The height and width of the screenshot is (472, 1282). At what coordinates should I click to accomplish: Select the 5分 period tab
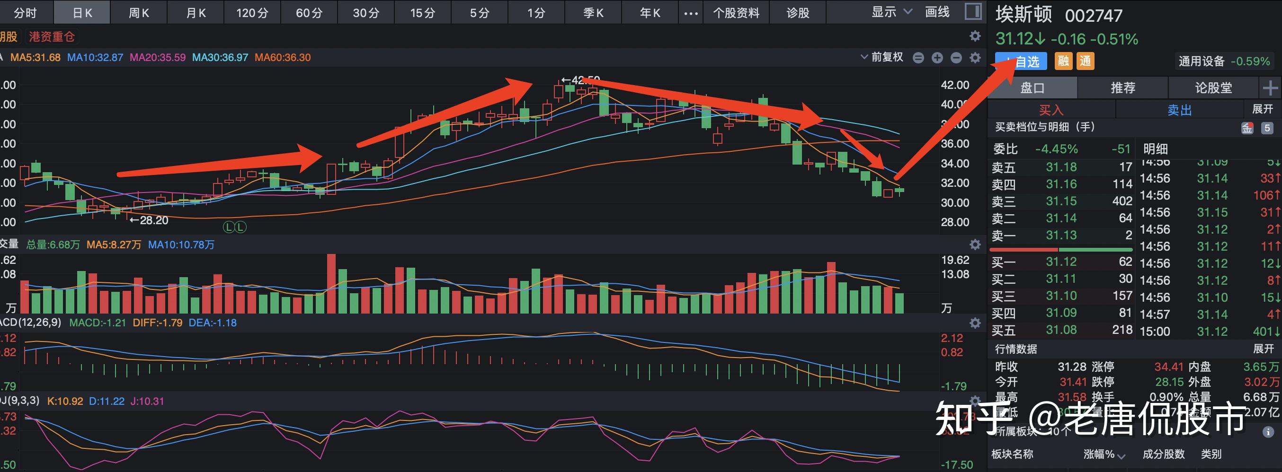(x=480, y=12)
